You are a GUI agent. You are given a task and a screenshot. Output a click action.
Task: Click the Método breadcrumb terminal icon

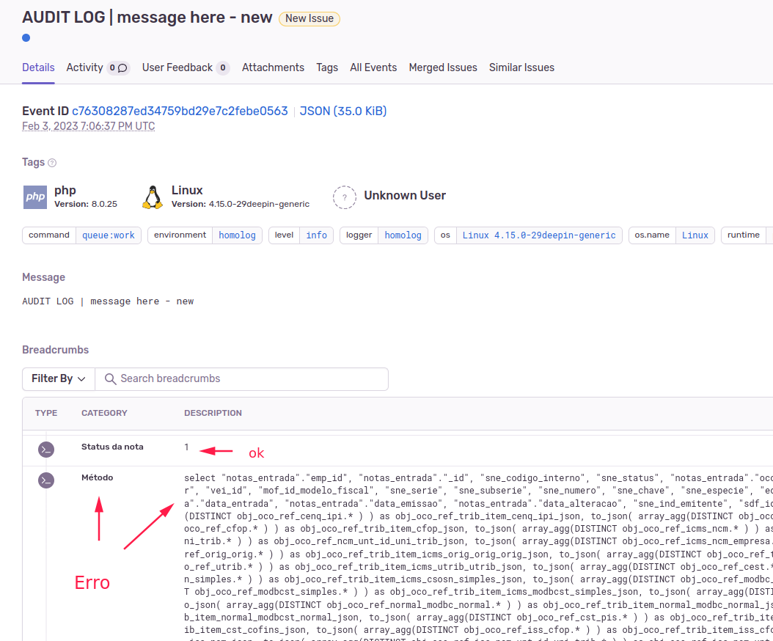(x=46, y=480)
